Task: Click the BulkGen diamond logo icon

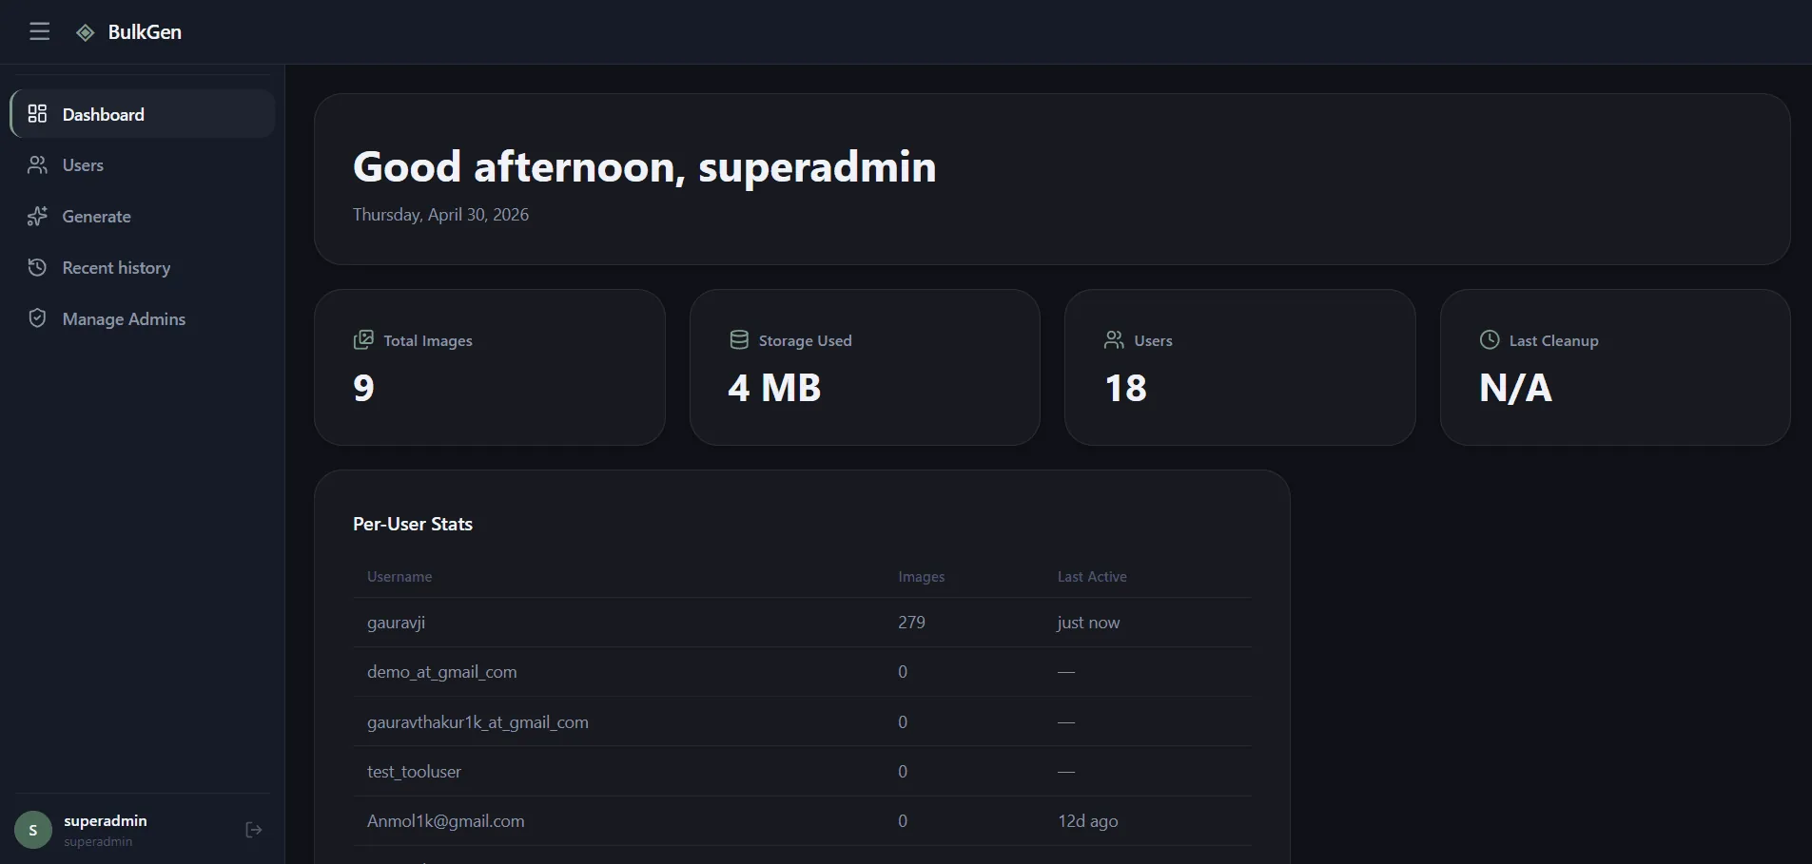Action: [86, 32]
